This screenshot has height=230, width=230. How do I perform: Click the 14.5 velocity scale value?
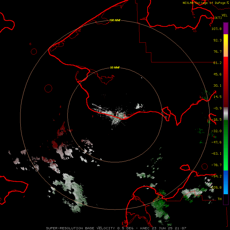(217, 97)
